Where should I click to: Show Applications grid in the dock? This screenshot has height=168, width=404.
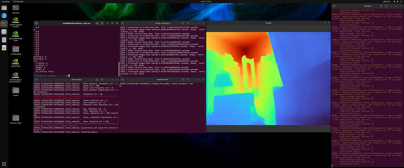click(x=4, y=164)
